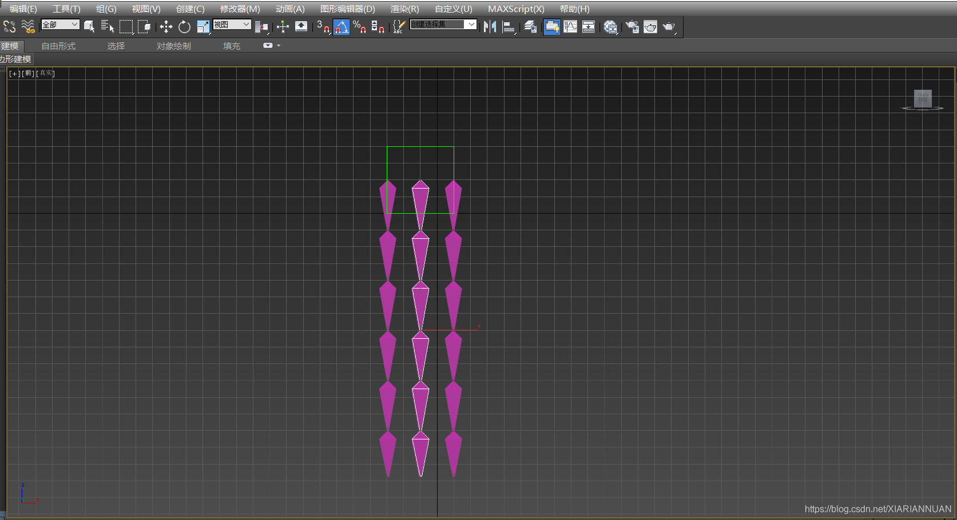
Task: Open the Curve Editor icon
Action: [570, 26]
